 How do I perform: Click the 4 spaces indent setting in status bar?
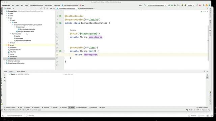(x=205, y=110)
